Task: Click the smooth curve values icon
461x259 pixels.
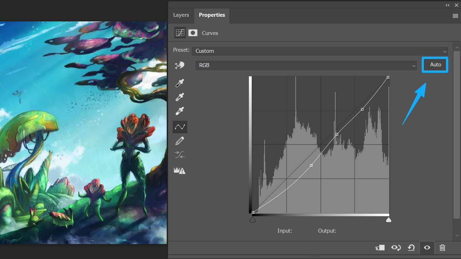Action: pos(180,155)
